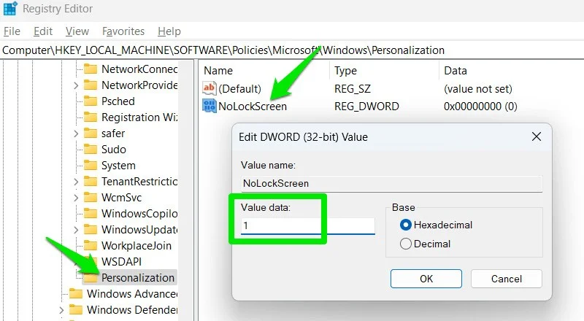The height and width of the screenshot is (321, 584).
Task: Click the Sudo folder icon
Action: click(91, 150)
